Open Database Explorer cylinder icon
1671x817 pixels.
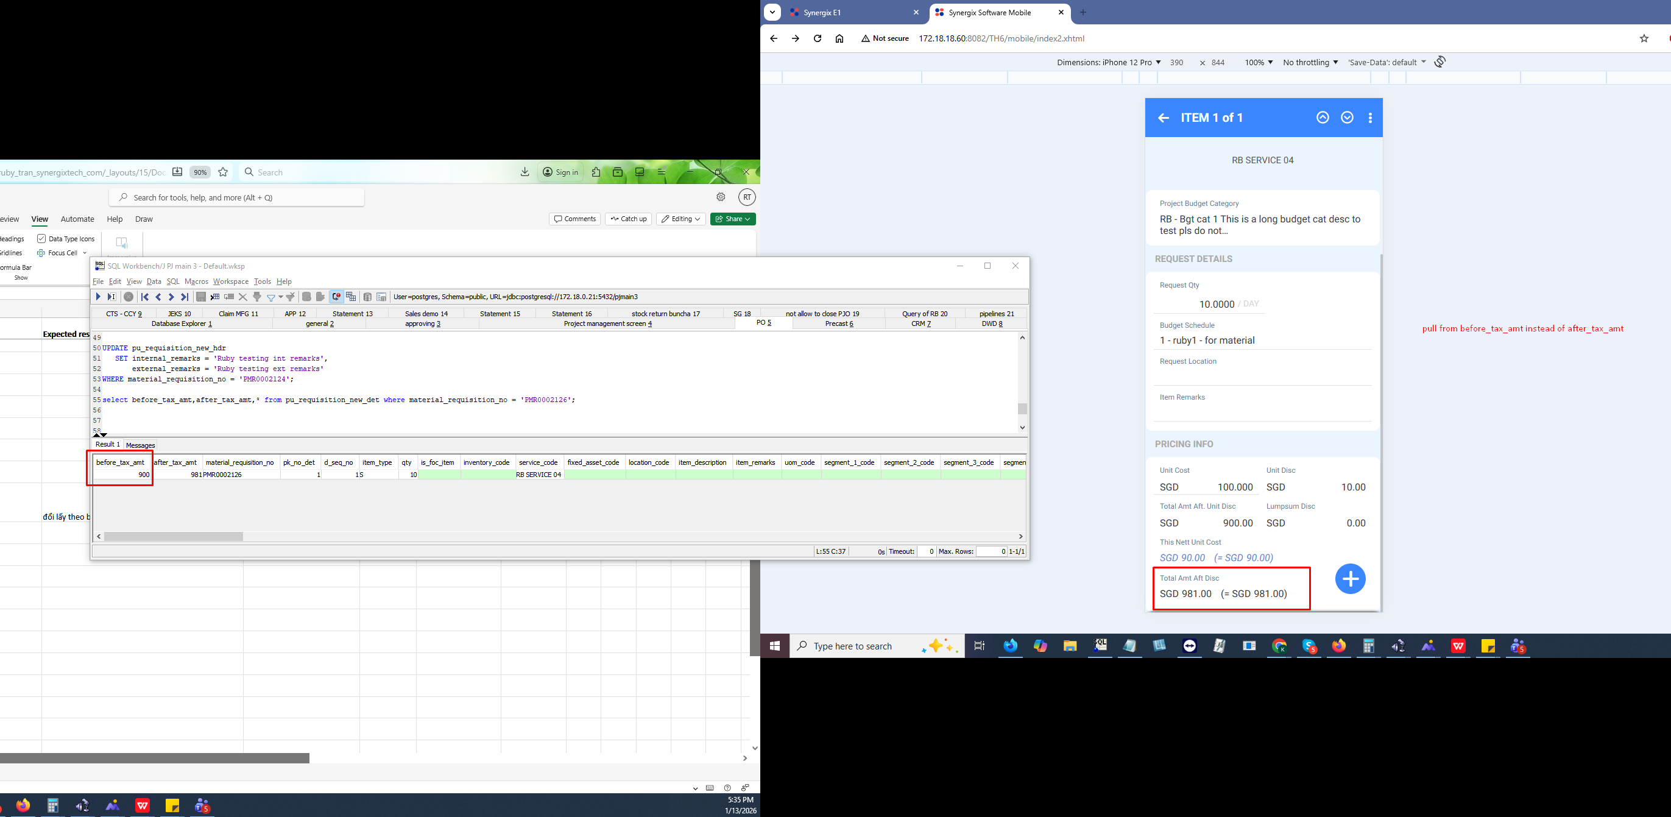point(367,297)
